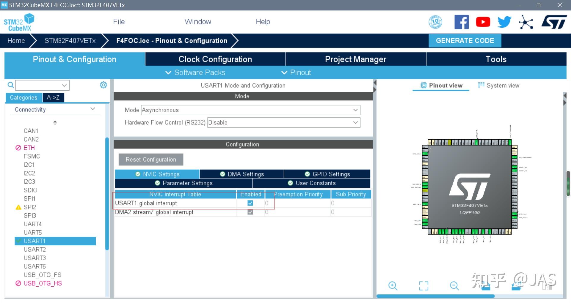Screen dimensions: 571x303
Task: Click the peripheral search magnifier icon
Action: (11, 85)
